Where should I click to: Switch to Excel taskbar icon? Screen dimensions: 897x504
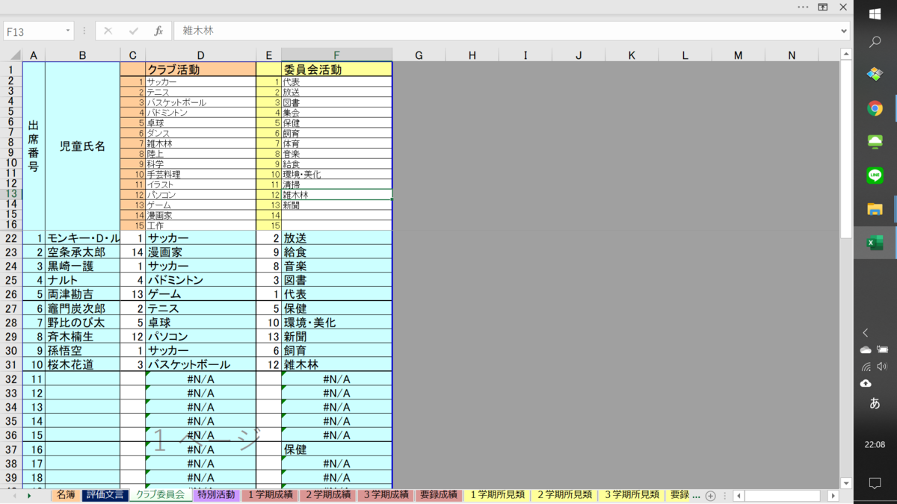tap(875, 243)
